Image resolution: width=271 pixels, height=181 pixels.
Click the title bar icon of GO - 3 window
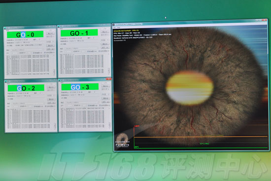(59, 80)
